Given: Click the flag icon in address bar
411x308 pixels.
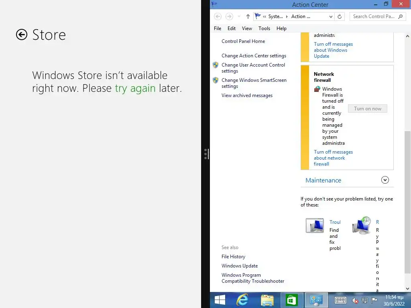Looking at the screenshot, I should pyautogui.click(x=258, y=16).
